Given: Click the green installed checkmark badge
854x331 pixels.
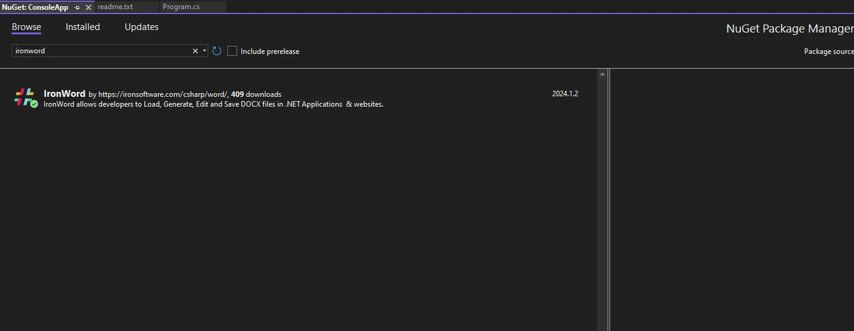Looking at the screenshot, I should tap(34, 104).
